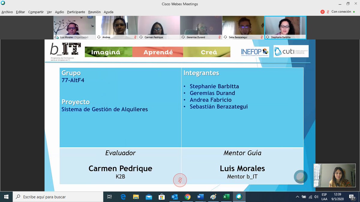Screen dimensions: 360x202
Task: Open the notification center icon
Action: tap(353, 197)
